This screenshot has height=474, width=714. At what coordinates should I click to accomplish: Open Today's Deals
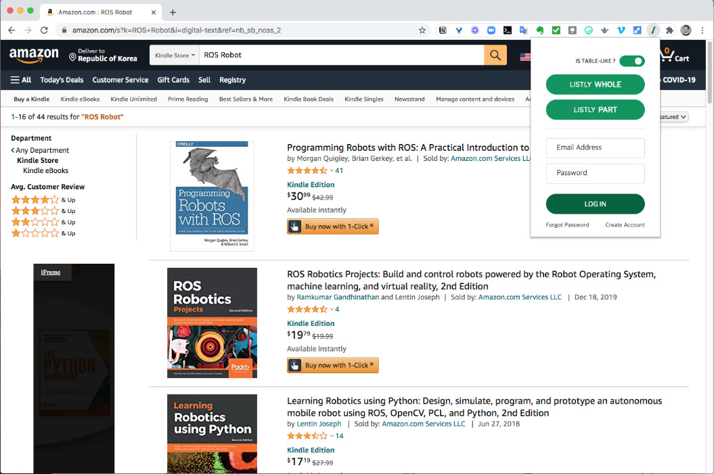tap(62, 80)
